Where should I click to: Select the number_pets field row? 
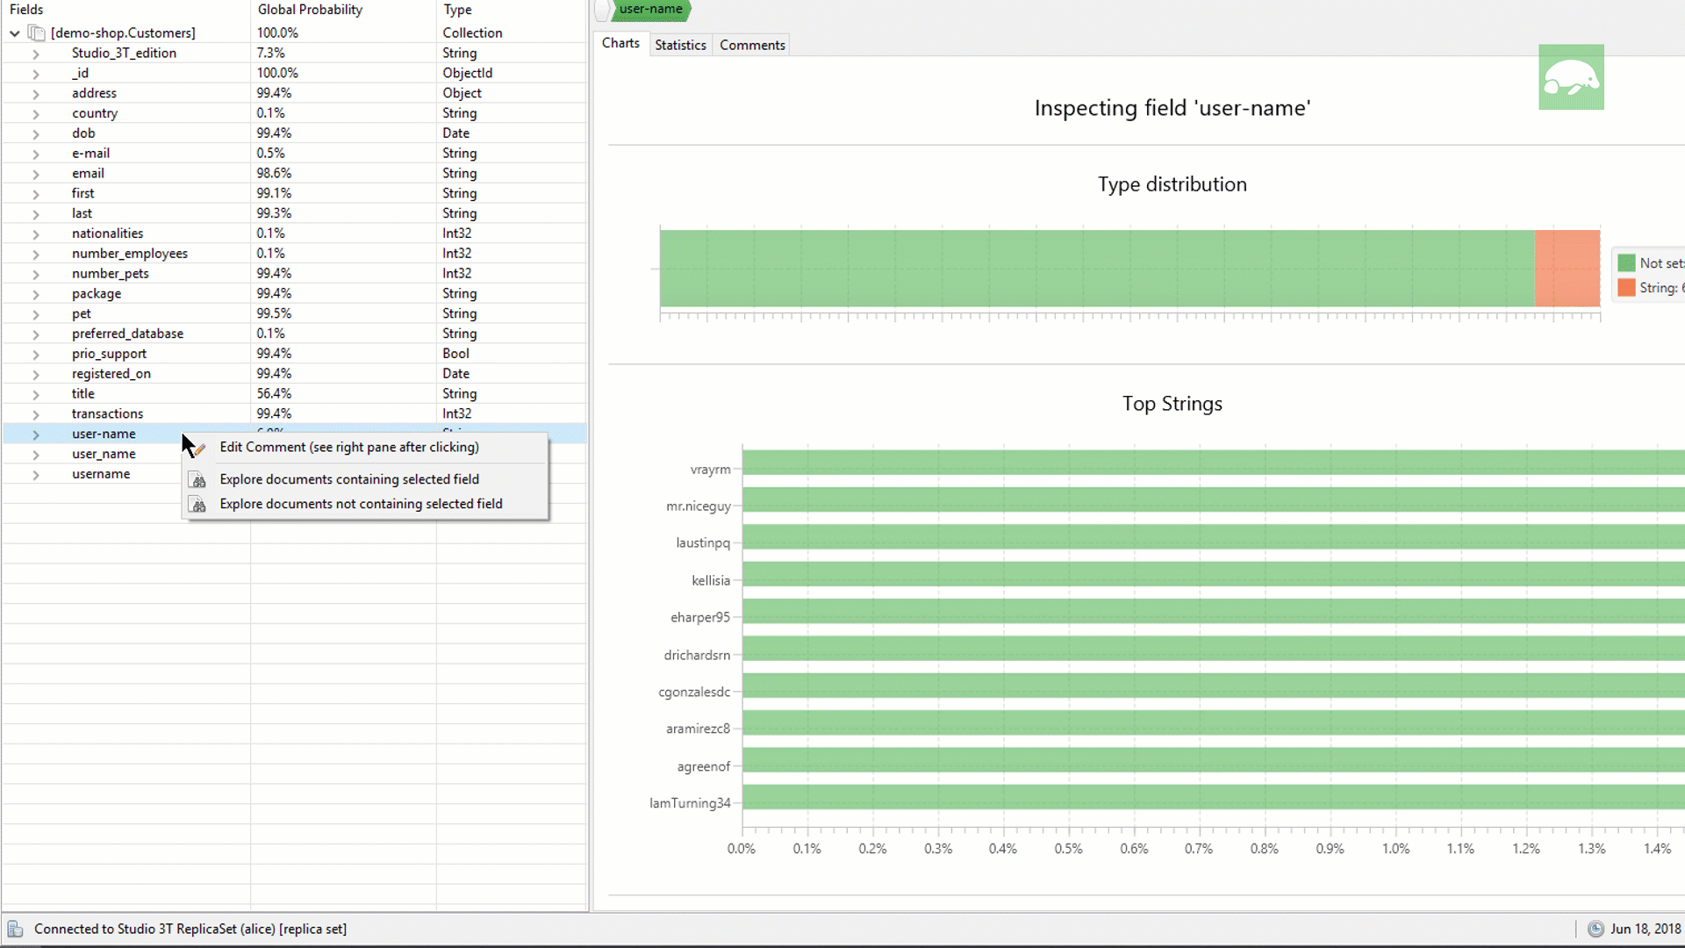pos(294,274)
